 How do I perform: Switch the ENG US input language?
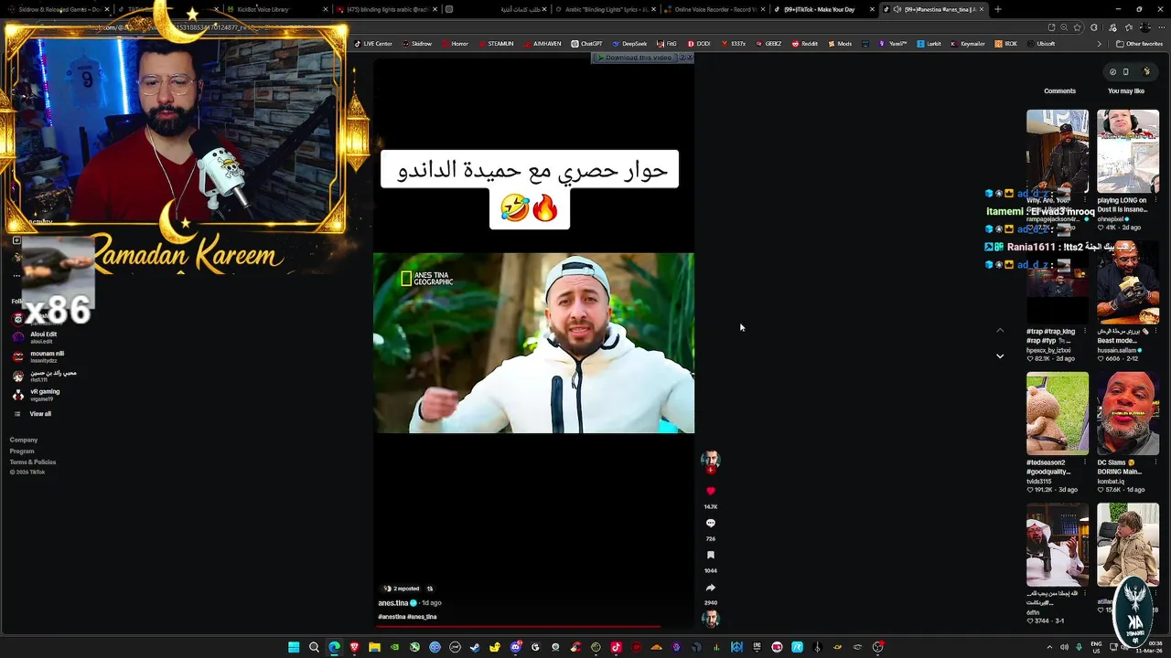[1097, 647]
